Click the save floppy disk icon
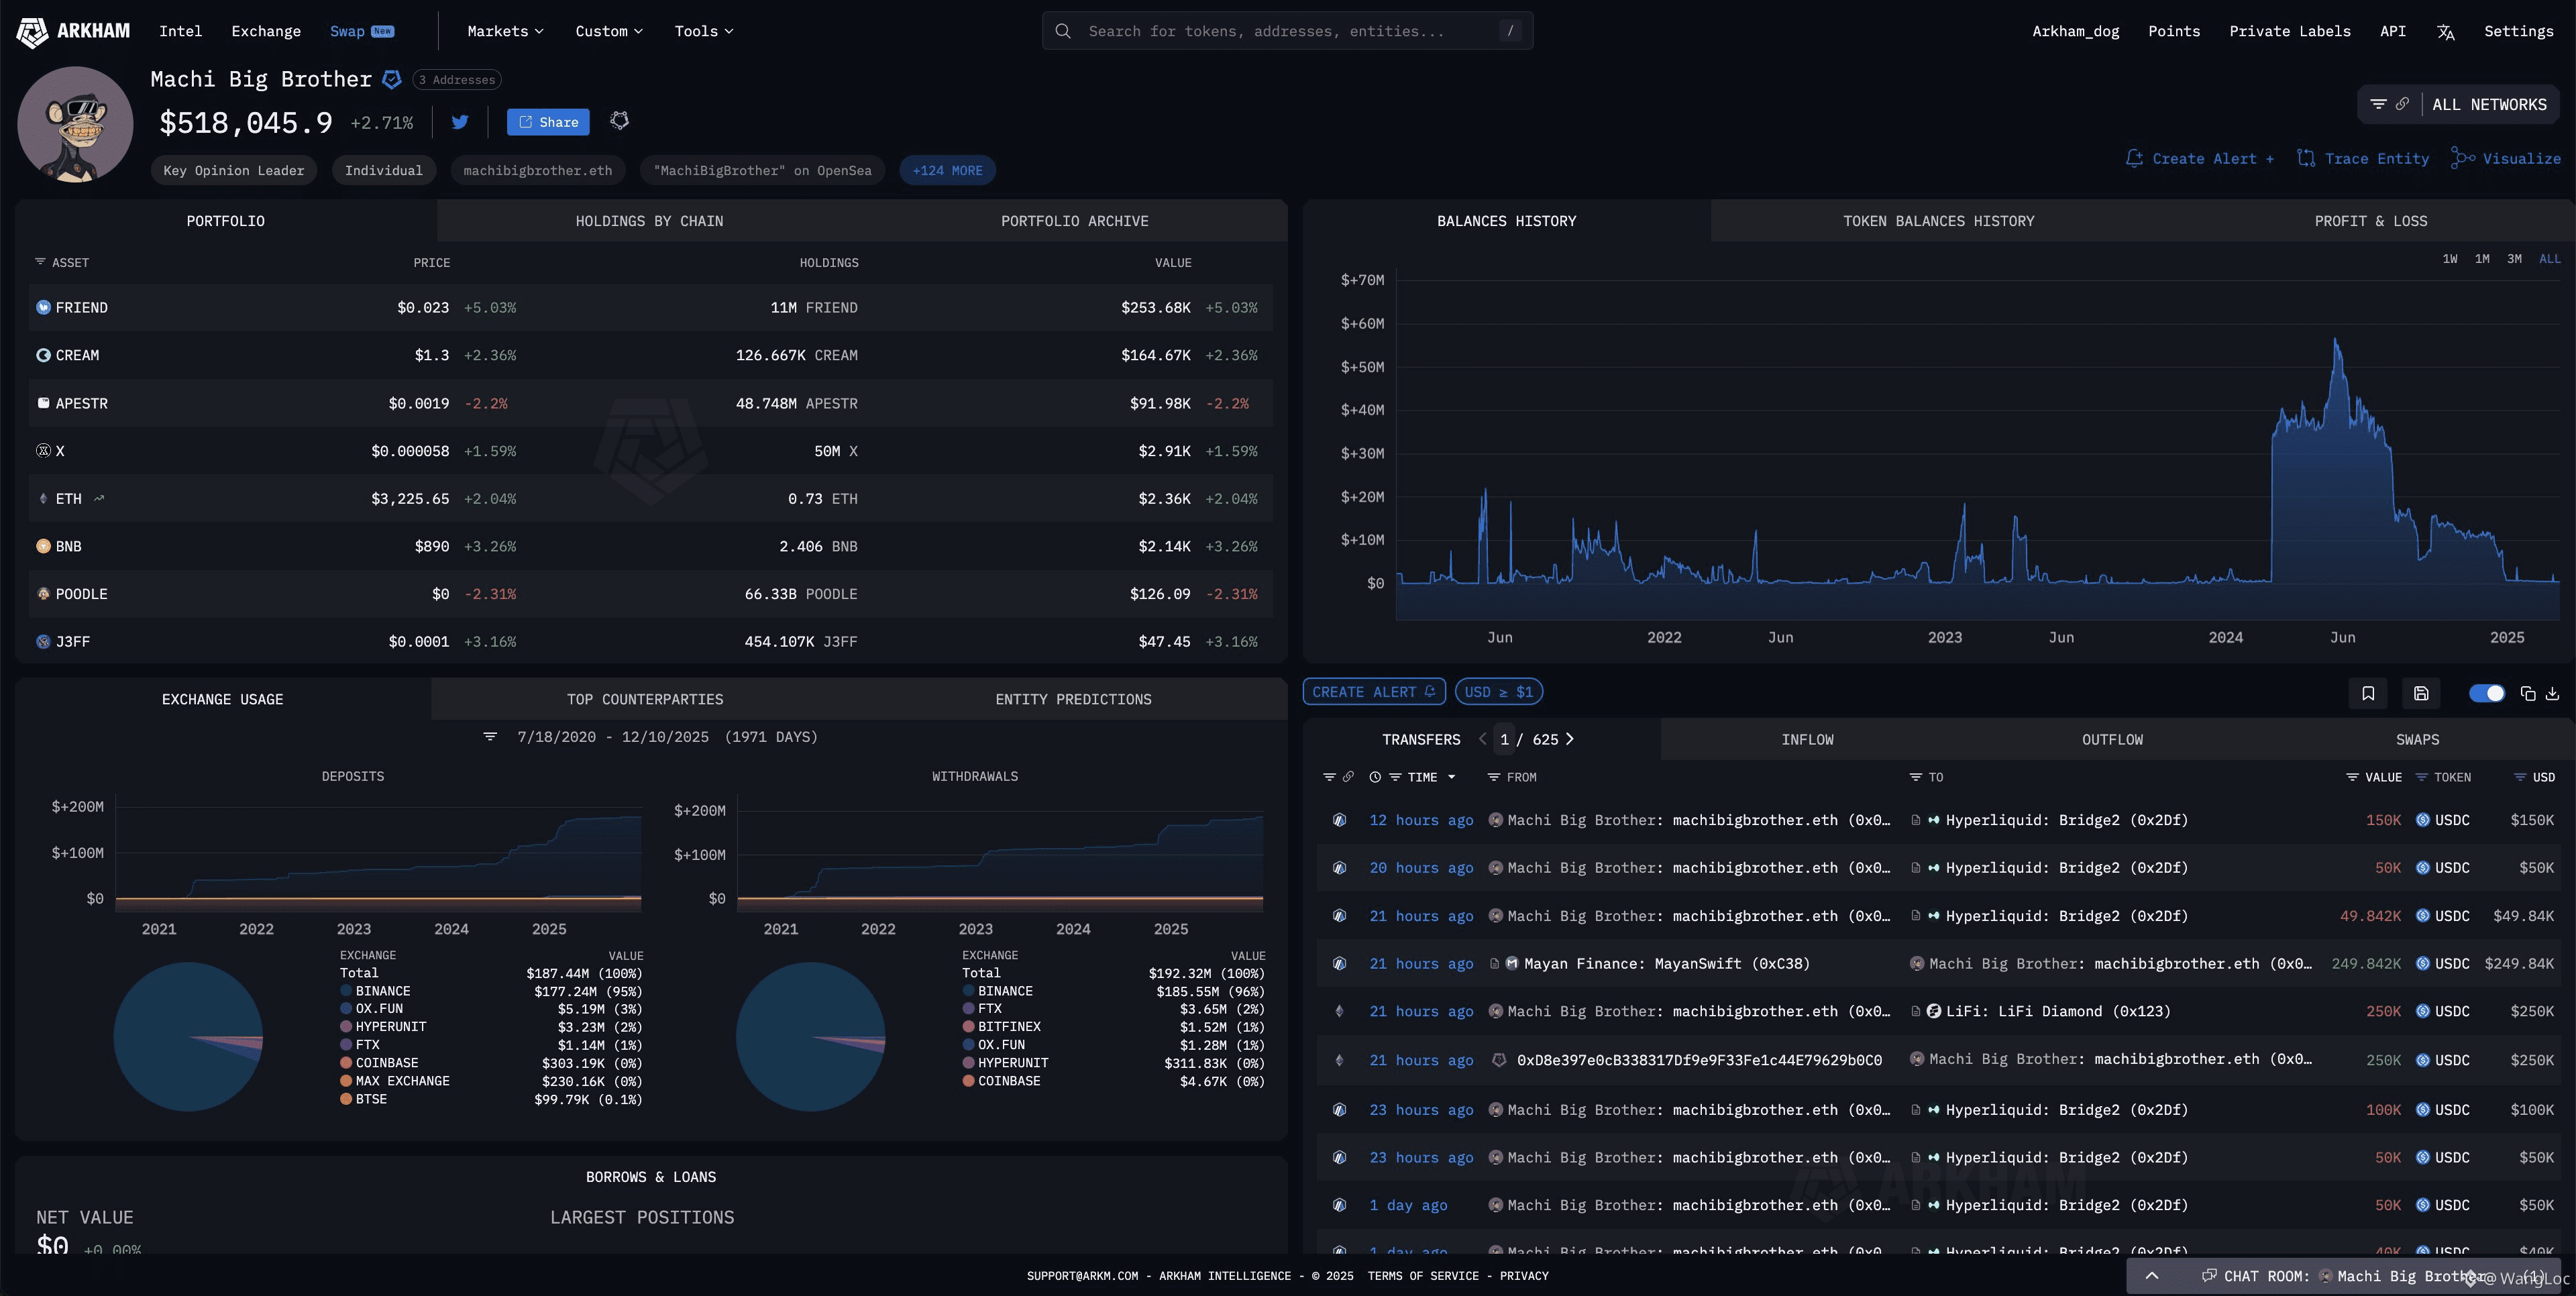The height and width of the screenshot is (1296, 2576). pyautogui.click(x=2421, y=693)
